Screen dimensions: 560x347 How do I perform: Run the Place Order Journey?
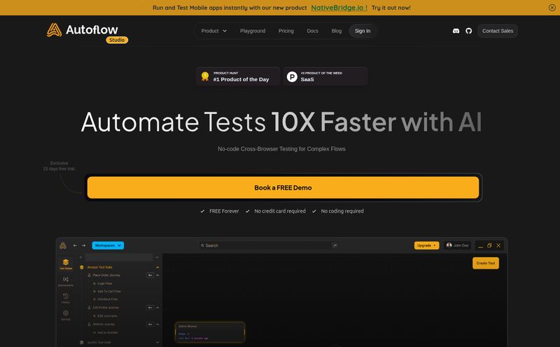click(x=150, y=275)
